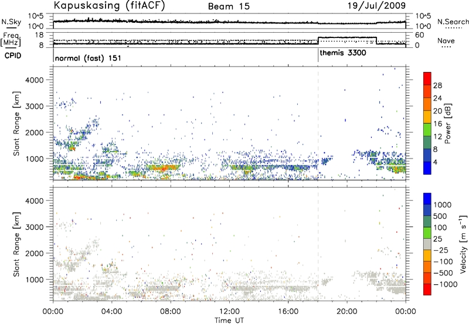Click the 'CPID' row label
Image resolution: width=469 pixels, height=324 pixels.
point(13,56)
